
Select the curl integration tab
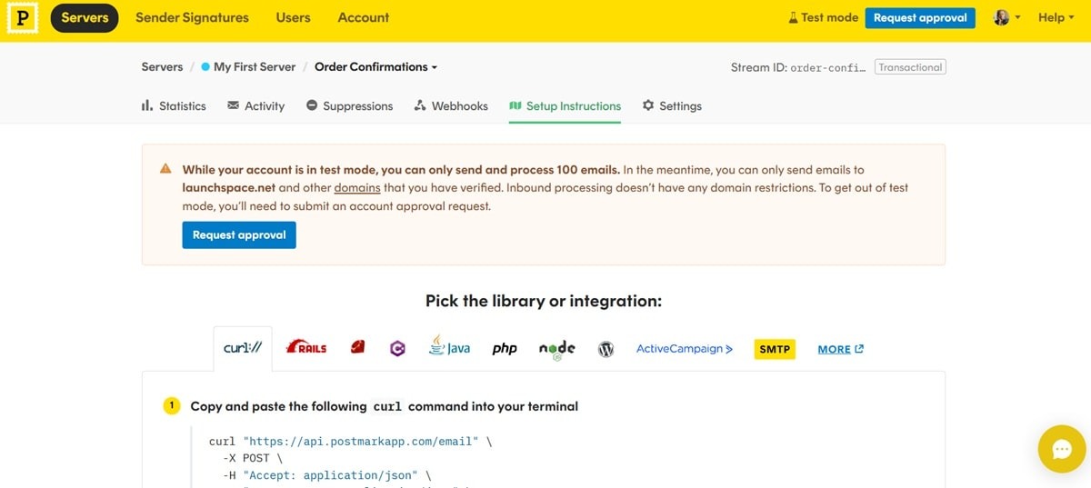pos(243,348)
